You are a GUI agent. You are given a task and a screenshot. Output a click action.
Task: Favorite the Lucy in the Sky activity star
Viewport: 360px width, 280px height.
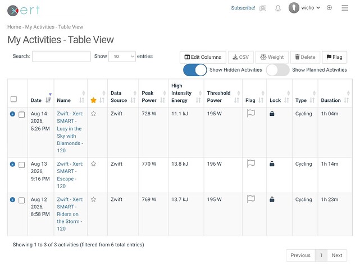(93, 114)
